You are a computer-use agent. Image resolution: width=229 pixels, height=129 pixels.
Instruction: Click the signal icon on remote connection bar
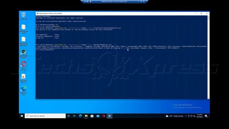[x=90, y=1]
